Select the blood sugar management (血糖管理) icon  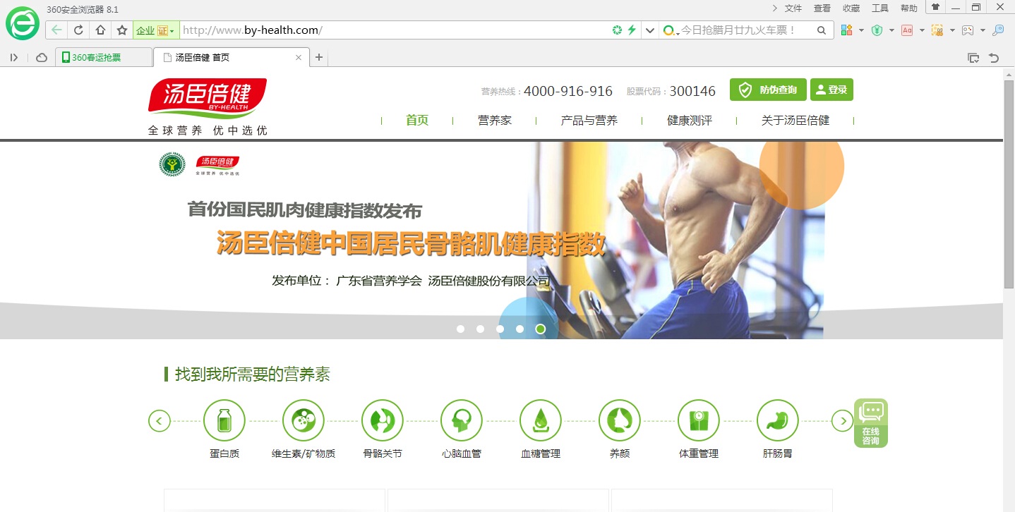541,421
